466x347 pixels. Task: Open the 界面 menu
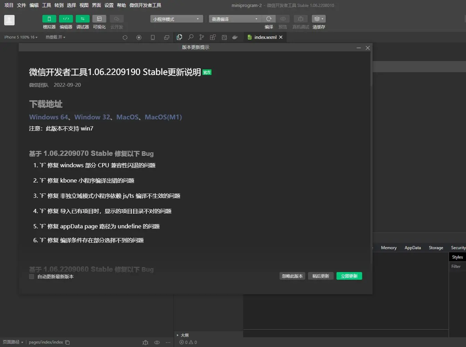97,5
